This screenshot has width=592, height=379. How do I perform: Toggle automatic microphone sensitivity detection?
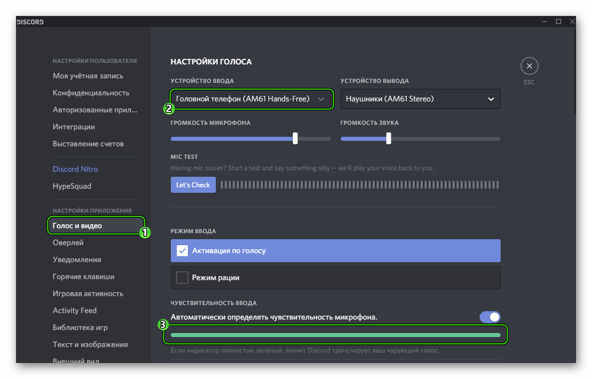pos(490,317)
